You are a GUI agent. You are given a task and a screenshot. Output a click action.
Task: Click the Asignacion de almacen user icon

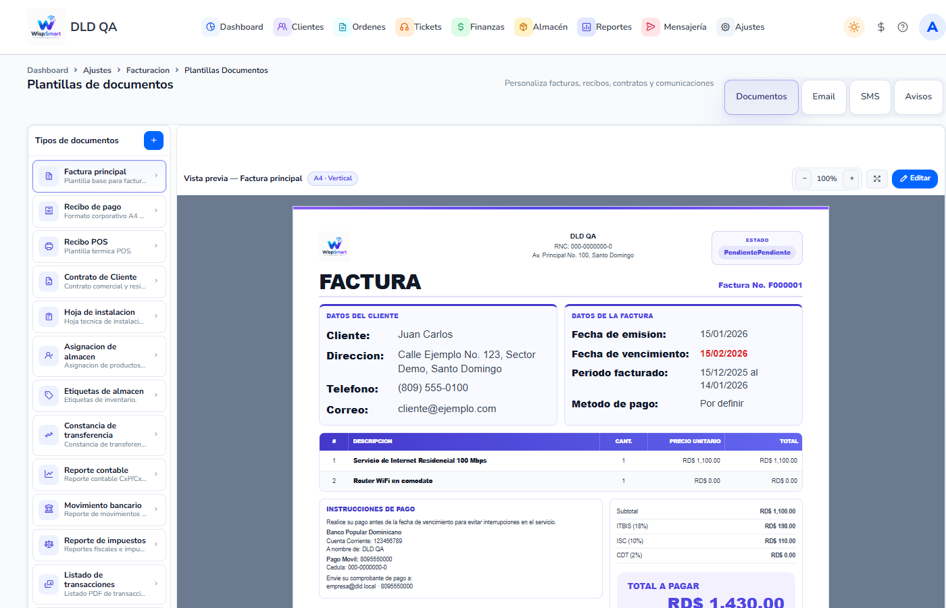(x=49, y=355)
